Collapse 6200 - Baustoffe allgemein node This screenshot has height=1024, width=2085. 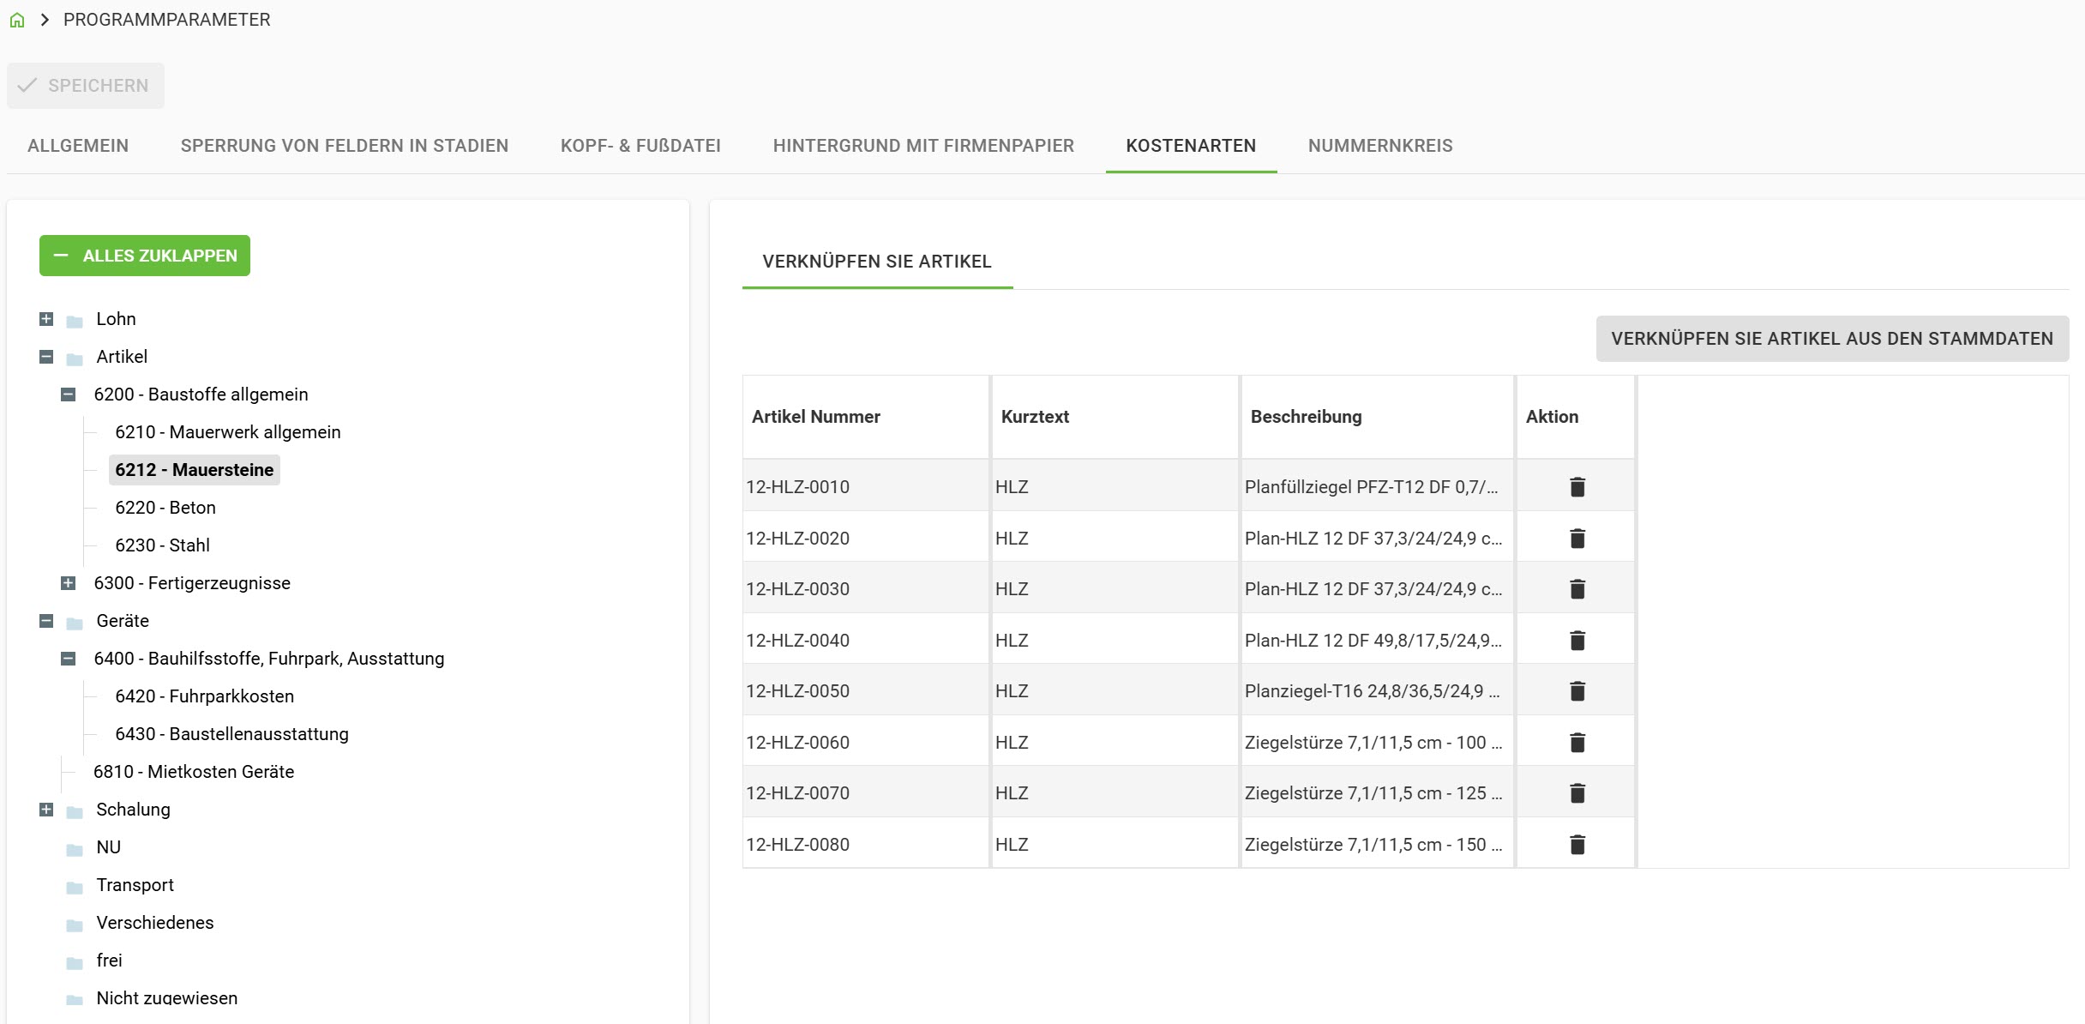tap(68, 395)
